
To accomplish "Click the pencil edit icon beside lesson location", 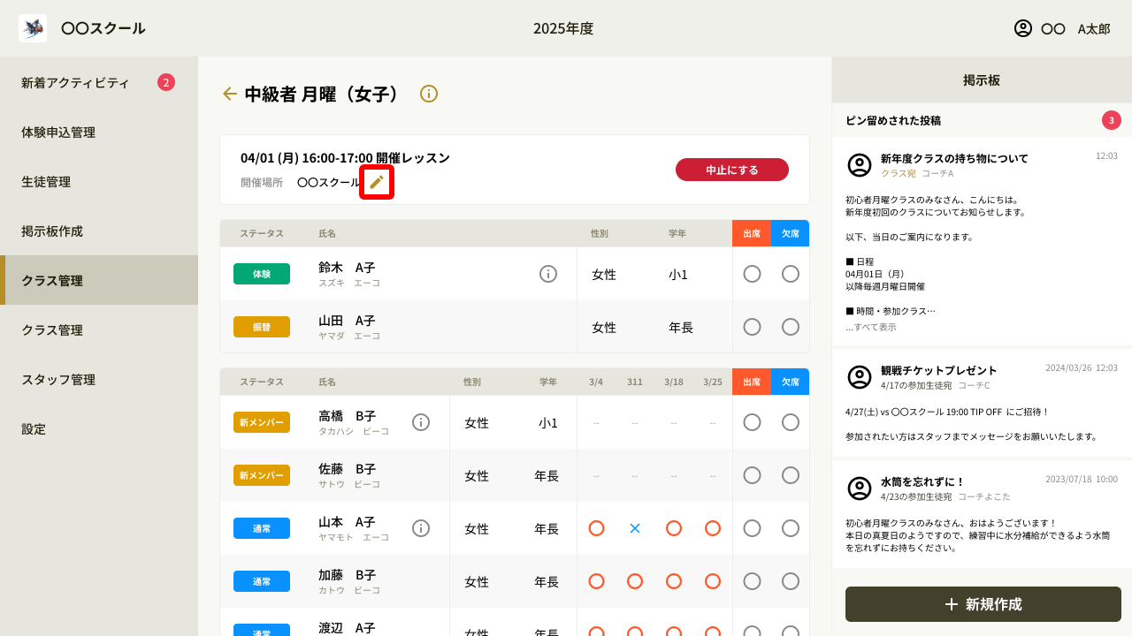I will [377, 182].
